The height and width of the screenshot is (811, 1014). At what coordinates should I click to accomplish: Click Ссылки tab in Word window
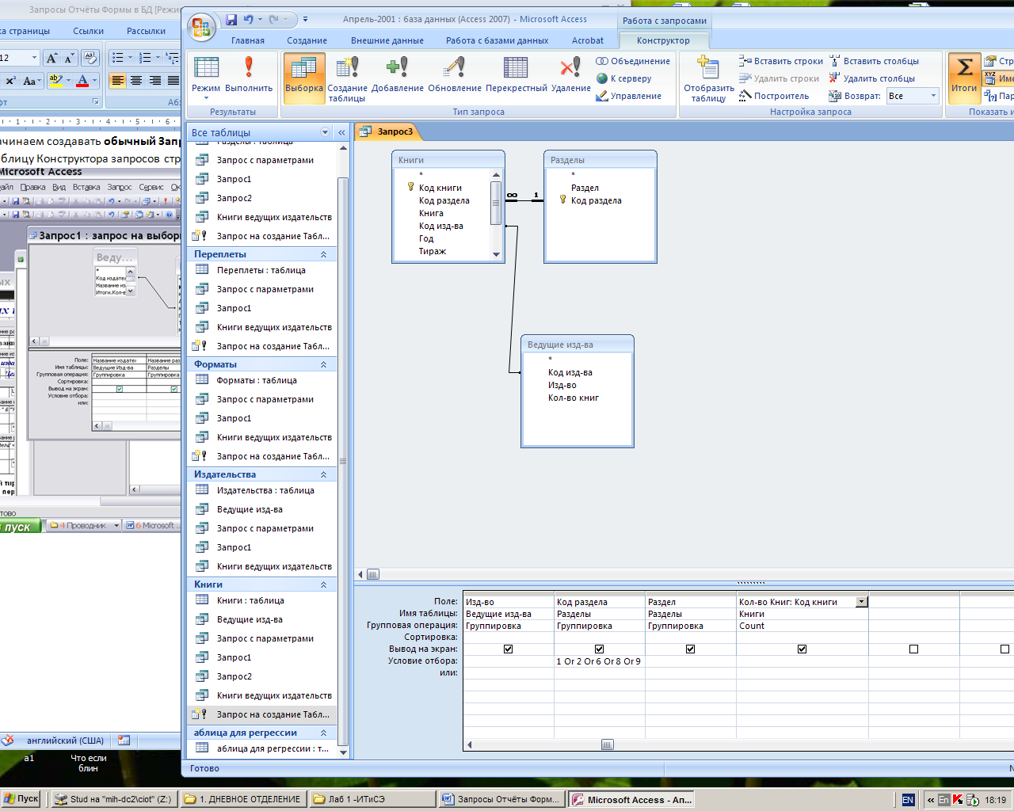click(88, 31)
